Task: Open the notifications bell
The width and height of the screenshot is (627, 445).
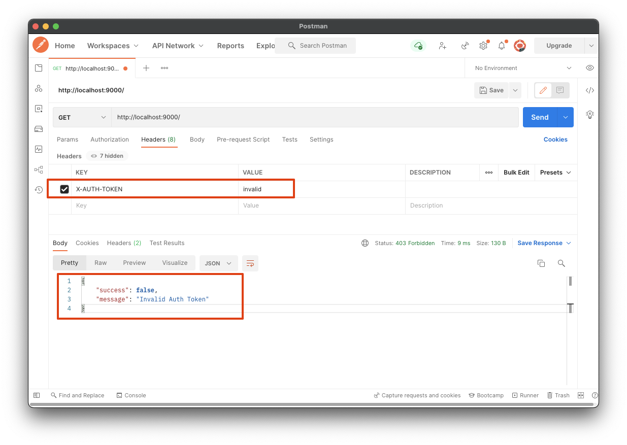Action: [x=502, y=46]
